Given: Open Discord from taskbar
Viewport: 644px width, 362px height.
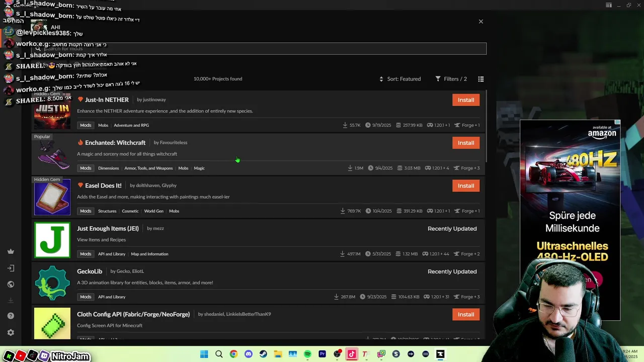Looking at the screenshot, I should tap(248, 354).
